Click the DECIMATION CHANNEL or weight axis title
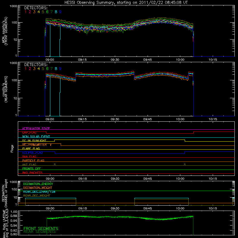 pyautogui.click(x=4, y=193)
